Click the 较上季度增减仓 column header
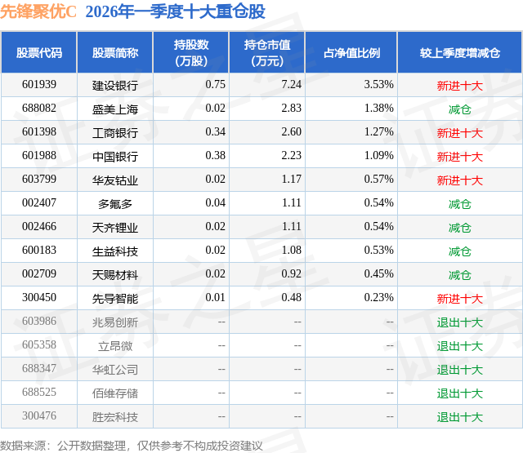This screenshot has height=453, width=523. [460, 52]
